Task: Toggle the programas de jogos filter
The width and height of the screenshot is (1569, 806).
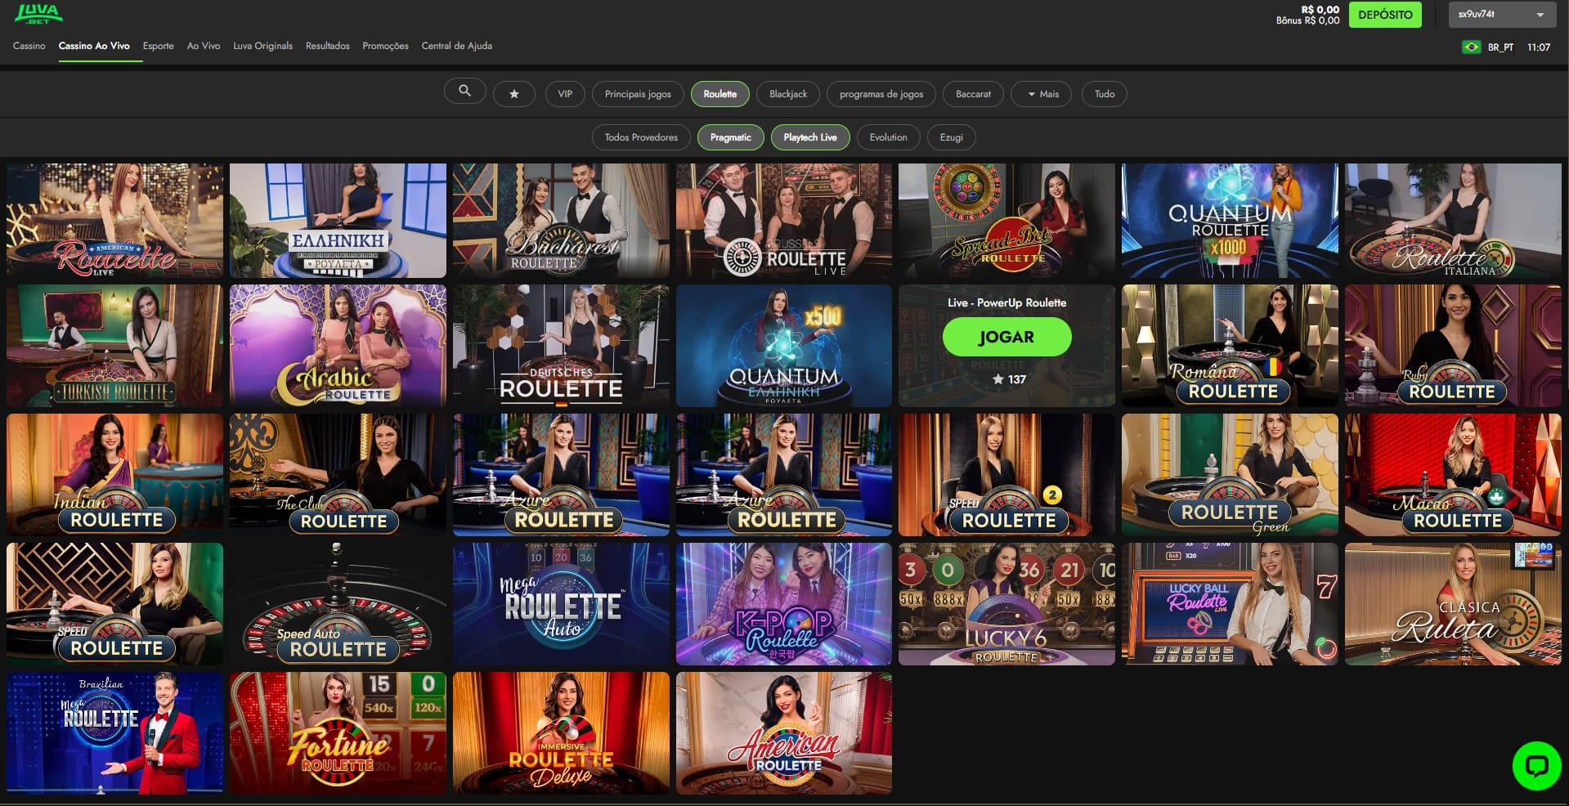Action: 881,94
